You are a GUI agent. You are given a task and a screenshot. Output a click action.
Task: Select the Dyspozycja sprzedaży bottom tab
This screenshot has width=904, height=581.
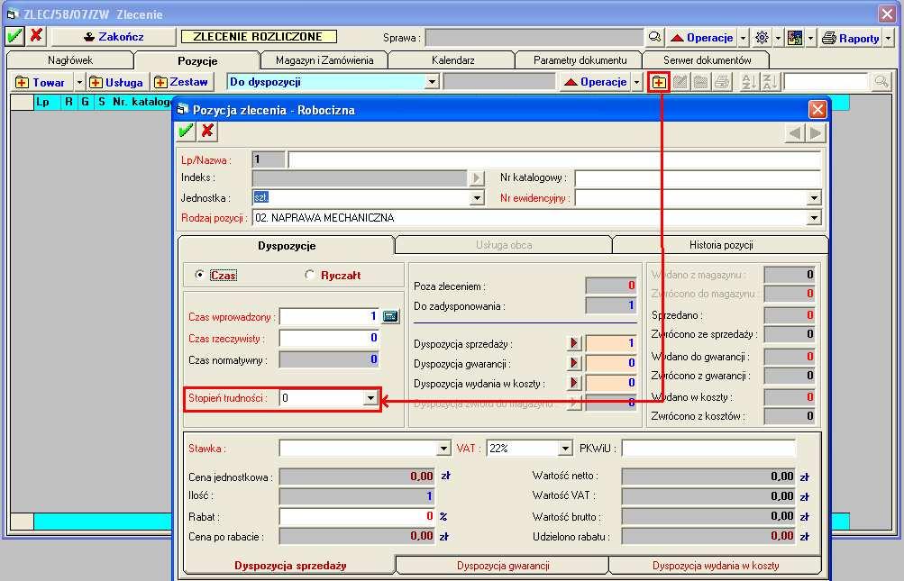290,566
